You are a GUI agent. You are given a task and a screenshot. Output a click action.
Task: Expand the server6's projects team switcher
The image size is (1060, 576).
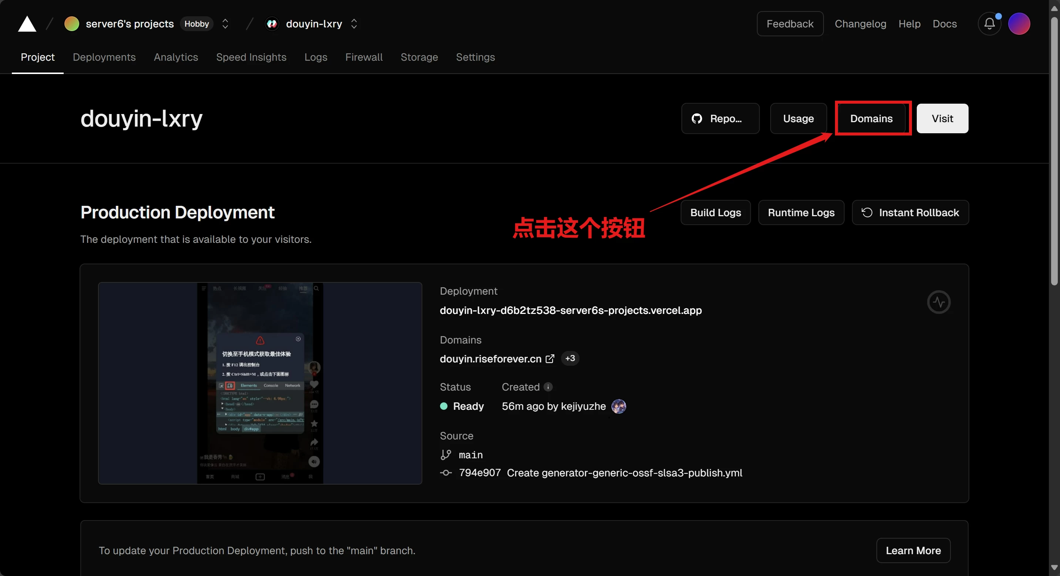pyautogui.click(x=225, y=24)
